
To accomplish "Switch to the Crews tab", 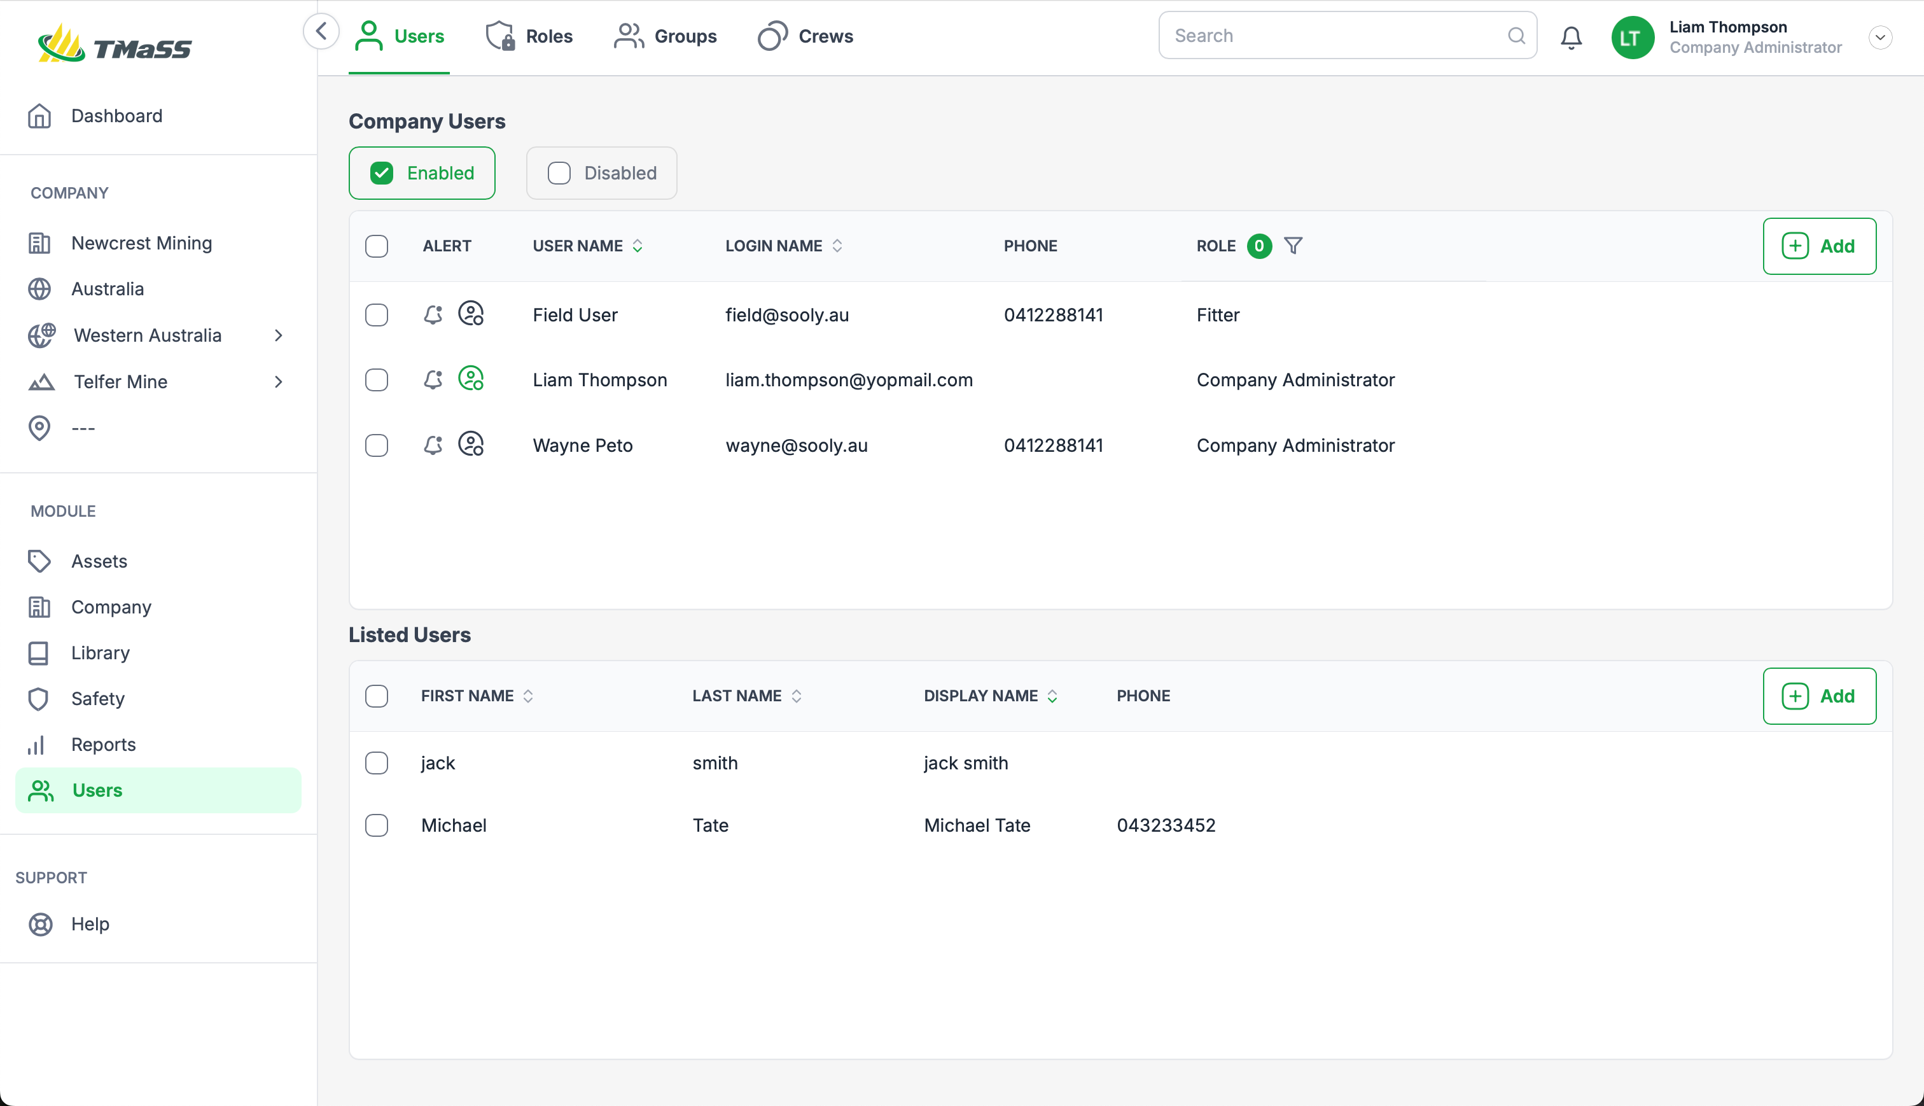I will point(805,36).
